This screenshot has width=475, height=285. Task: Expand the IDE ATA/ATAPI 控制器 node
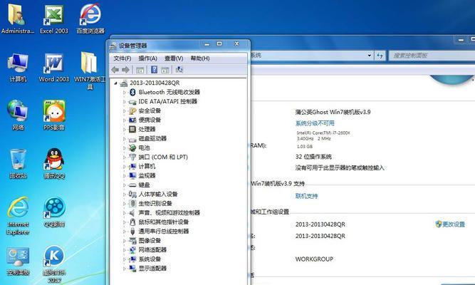(124, 102)
